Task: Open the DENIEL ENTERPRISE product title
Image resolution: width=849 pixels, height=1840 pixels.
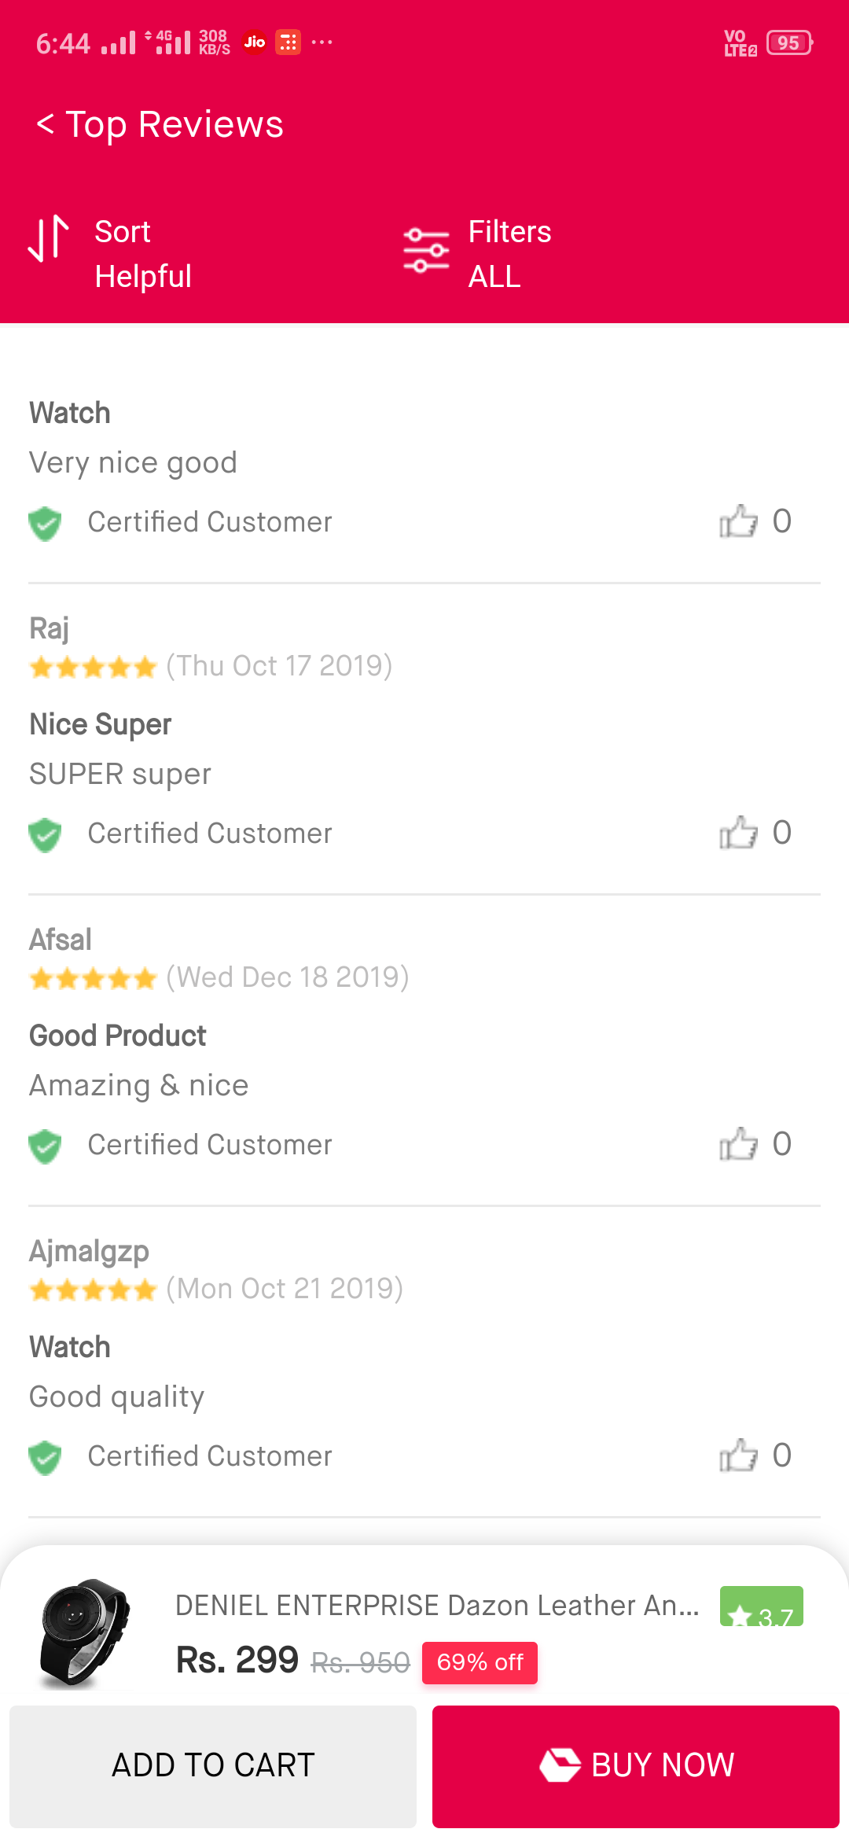Action: click(x=437, y=1605)
